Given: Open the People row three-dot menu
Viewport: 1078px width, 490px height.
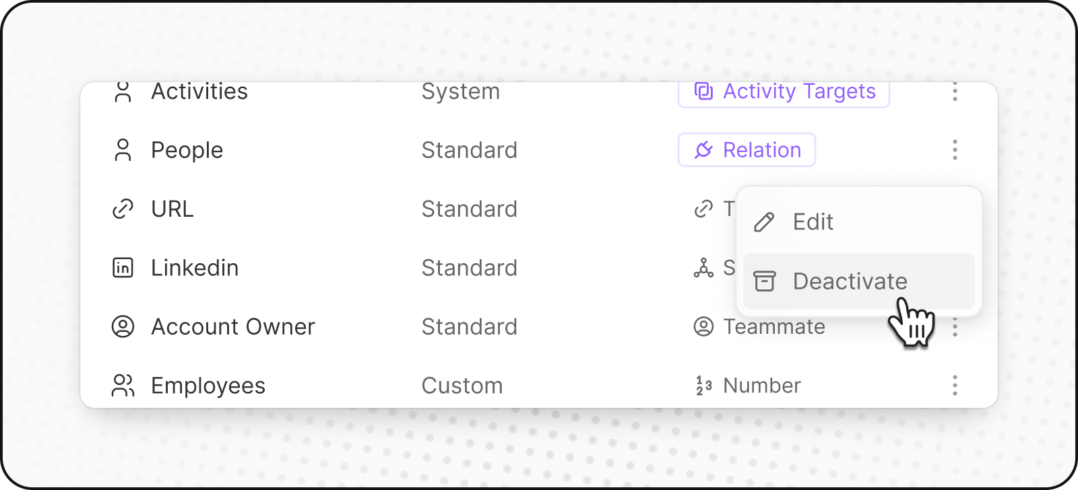Looking at the screenshot, I should click(x=955, y=150).
